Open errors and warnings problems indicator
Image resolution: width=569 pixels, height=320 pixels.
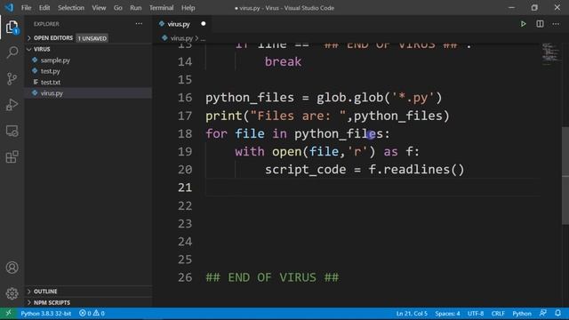click(92, 313)
